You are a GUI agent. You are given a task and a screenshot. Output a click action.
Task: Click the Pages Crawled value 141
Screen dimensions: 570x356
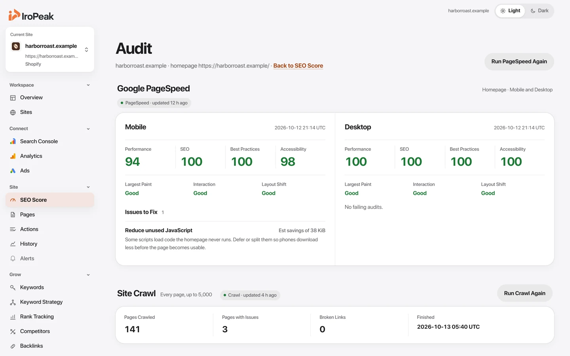point(132,329)
